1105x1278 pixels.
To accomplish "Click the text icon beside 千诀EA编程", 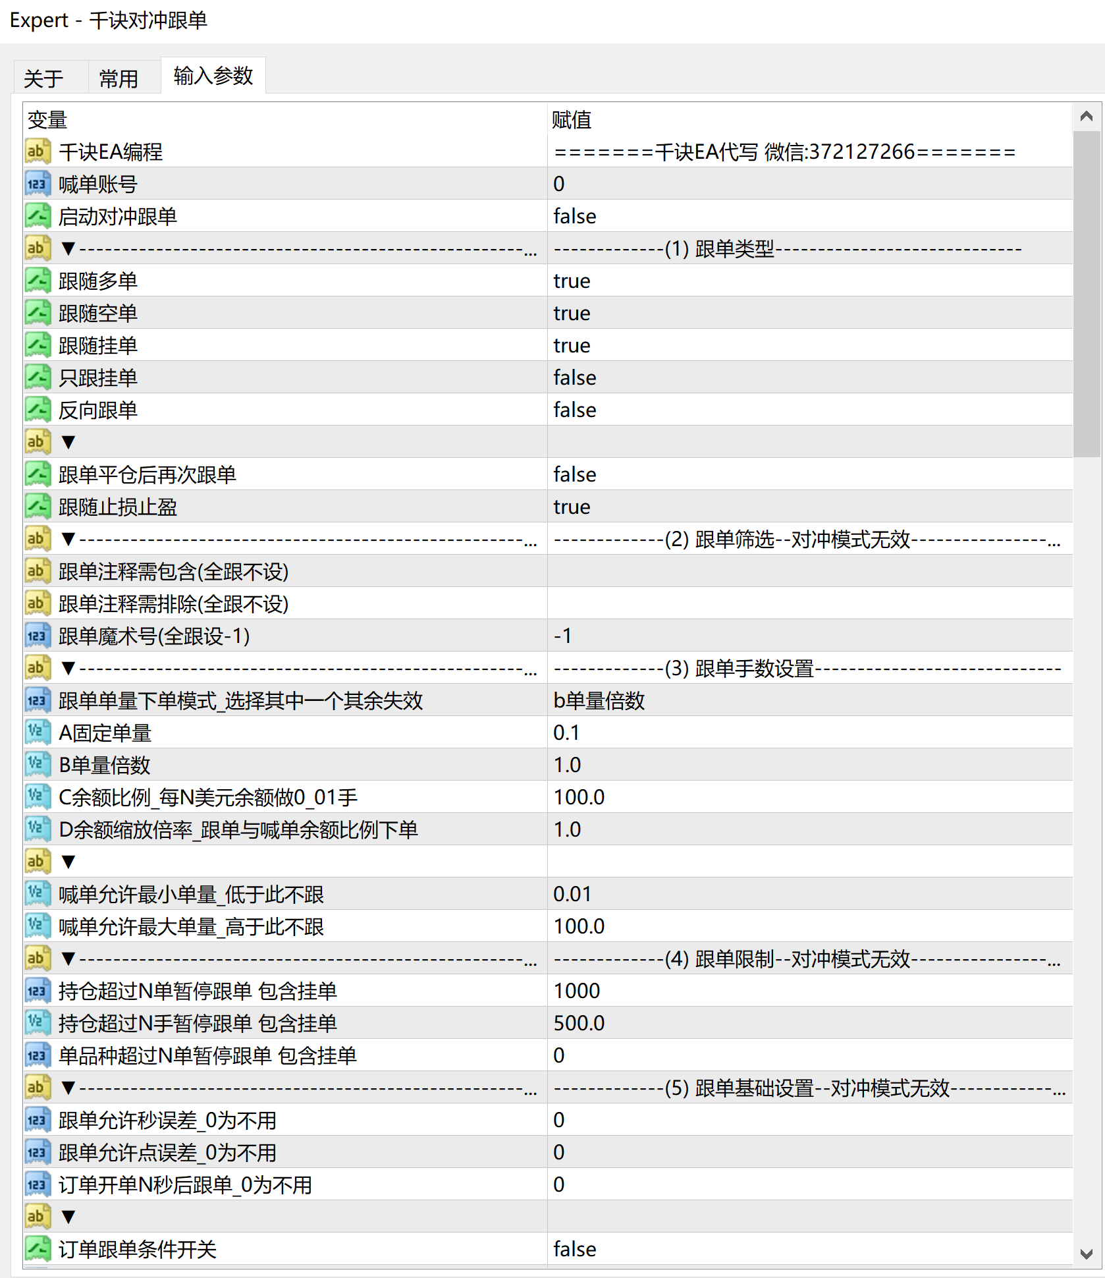I will click(38, 151).
